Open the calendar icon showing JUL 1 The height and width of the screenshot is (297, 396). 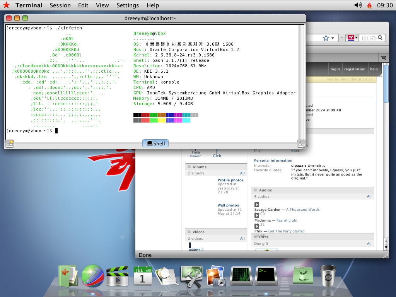(143, 276)
